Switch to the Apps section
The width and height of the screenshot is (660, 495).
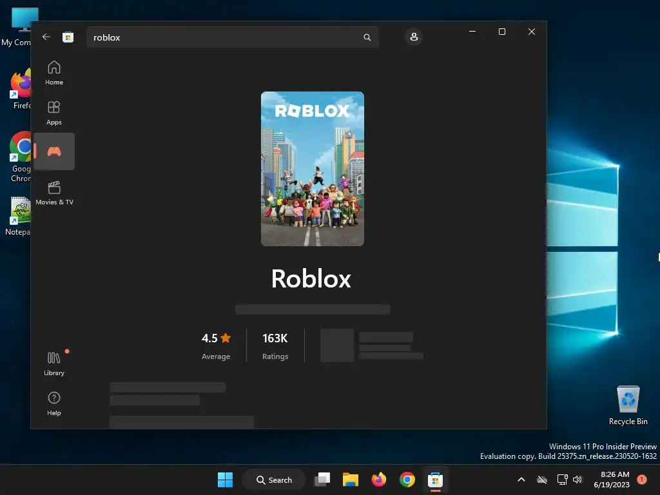coord(54,113)
